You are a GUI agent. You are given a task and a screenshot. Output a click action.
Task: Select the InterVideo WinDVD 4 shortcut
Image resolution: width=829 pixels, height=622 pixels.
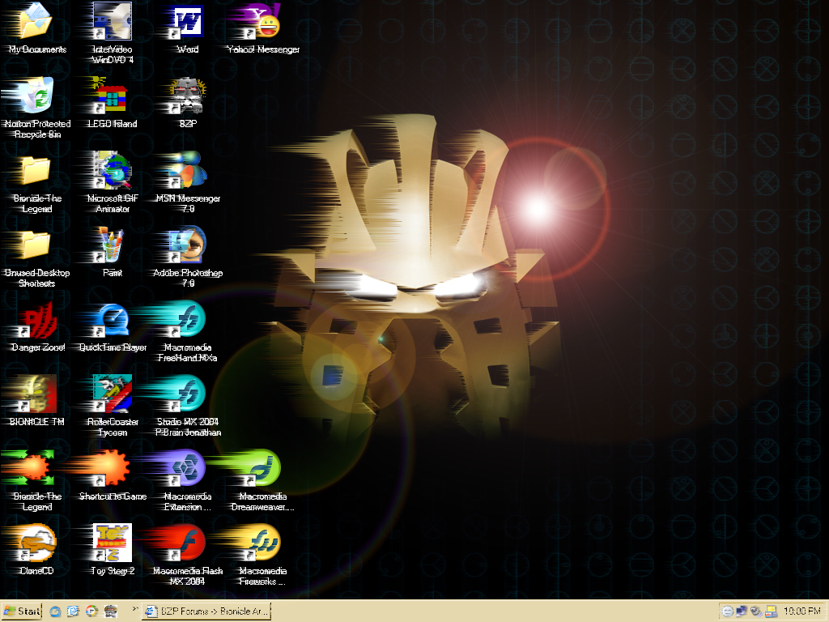pos(113,23)
